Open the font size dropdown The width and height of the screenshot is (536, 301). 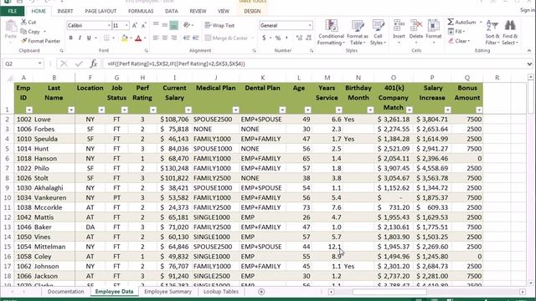click(x=126, y=26)
